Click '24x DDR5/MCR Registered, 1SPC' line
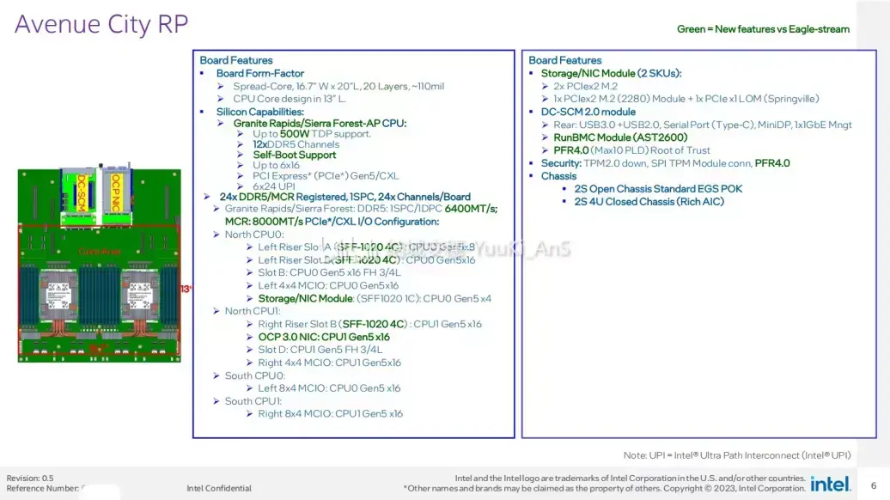Viewport: 890px width, 500px height. (345, 197)
